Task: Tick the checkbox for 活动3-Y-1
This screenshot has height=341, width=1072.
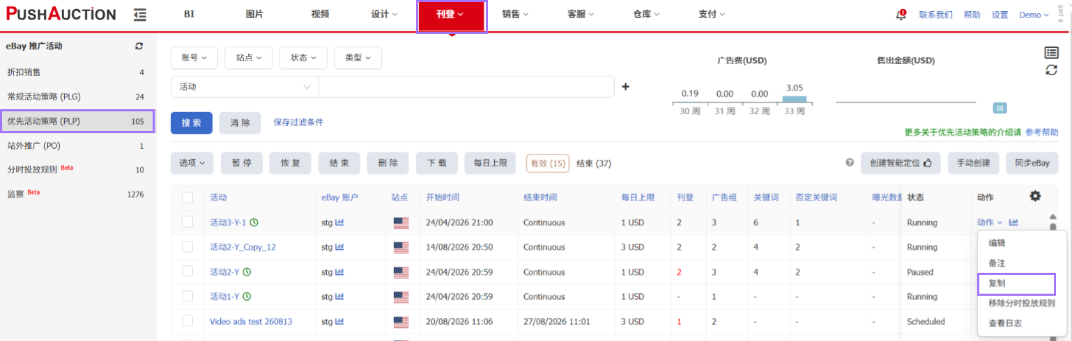Action: 187,222
